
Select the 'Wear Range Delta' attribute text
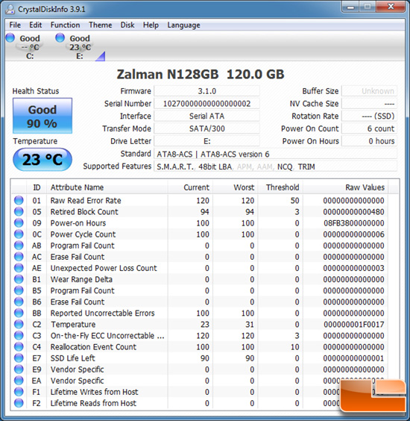(81, 279)
